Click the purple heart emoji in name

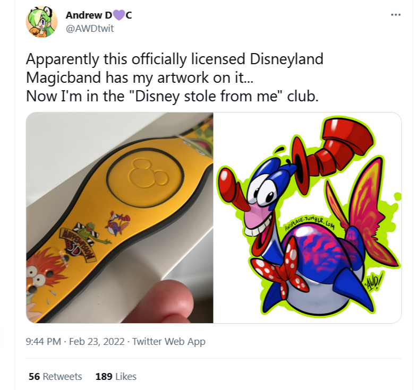click(x=119, y=15)
